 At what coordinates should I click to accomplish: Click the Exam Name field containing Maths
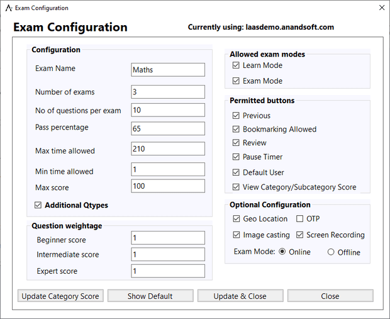(168, 70)
